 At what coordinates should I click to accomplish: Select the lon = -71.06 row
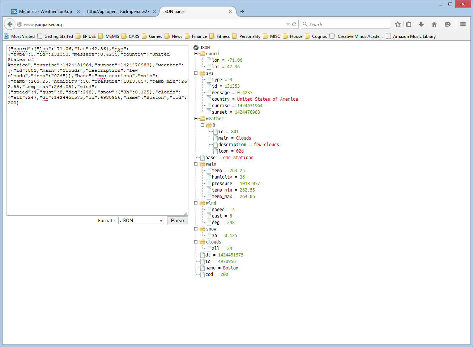[x=225, y=60]
